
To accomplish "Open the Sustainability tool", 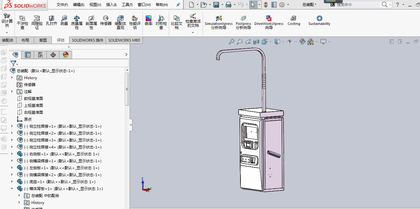I will coord(319,21).
